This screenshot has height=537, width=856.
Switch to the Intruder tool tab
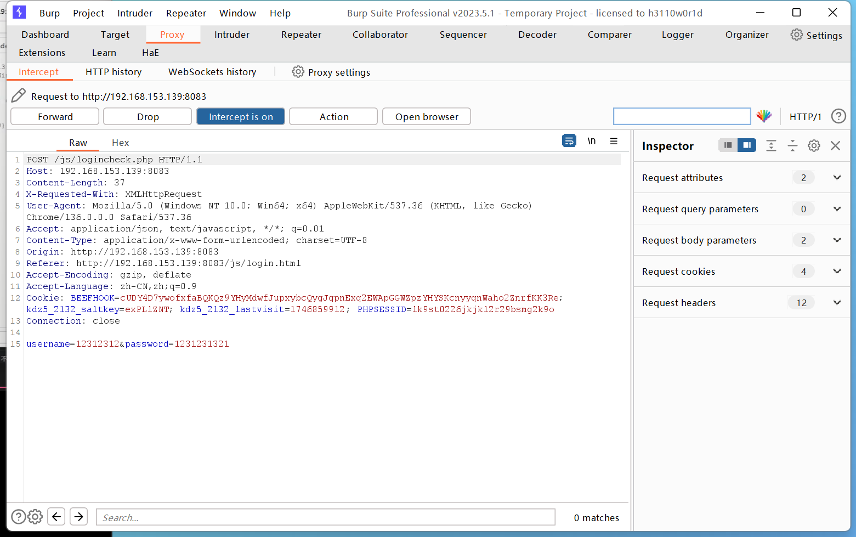(232, 35)
